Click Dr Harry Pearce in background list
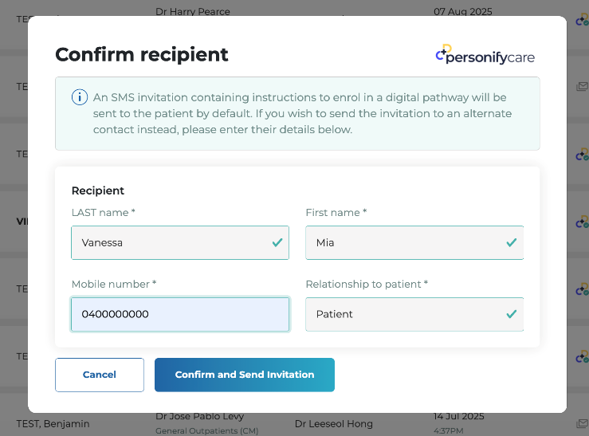The height and width of the screenshot is (436, 589). [x=193, y=12]
